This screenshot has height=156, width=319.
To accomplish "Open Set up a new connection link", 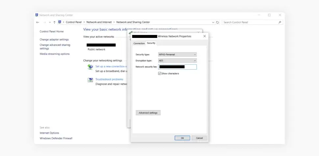I will pyautogui.click(x=111, y=66).
